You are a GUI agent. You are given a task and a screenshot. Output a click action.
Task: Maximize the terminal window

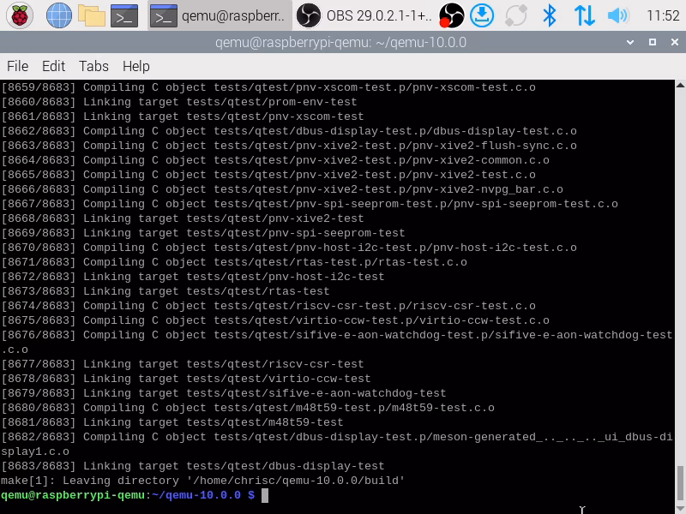[653, 42]
